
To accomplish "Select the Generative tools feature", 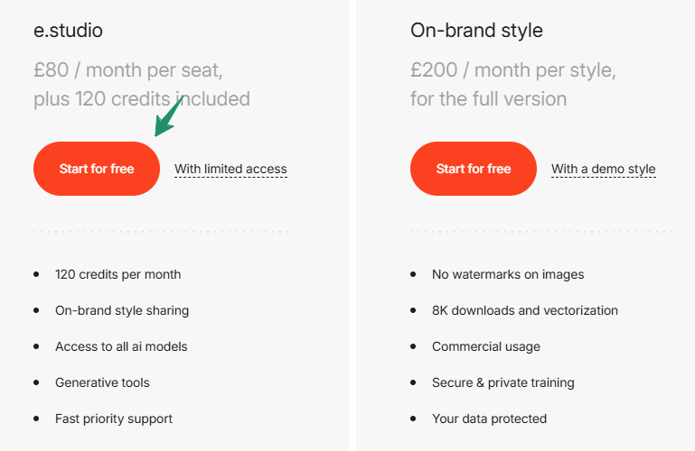I will tap(102, 382).
